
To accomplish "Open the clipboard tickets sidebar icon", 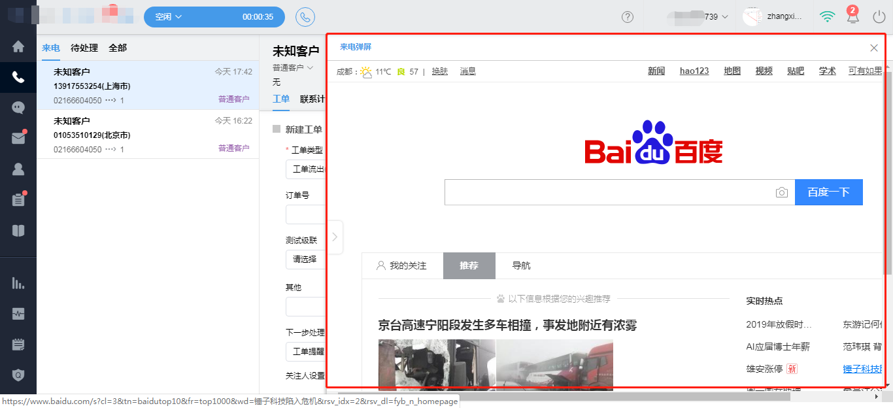I will tap(18, 199).
